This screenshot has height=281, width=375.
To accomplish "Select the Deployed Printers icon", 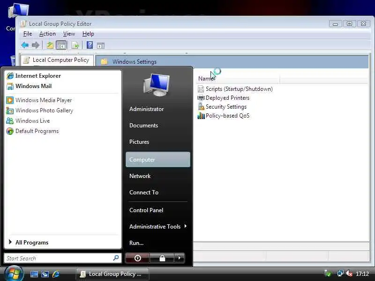I will click(201, 98).
